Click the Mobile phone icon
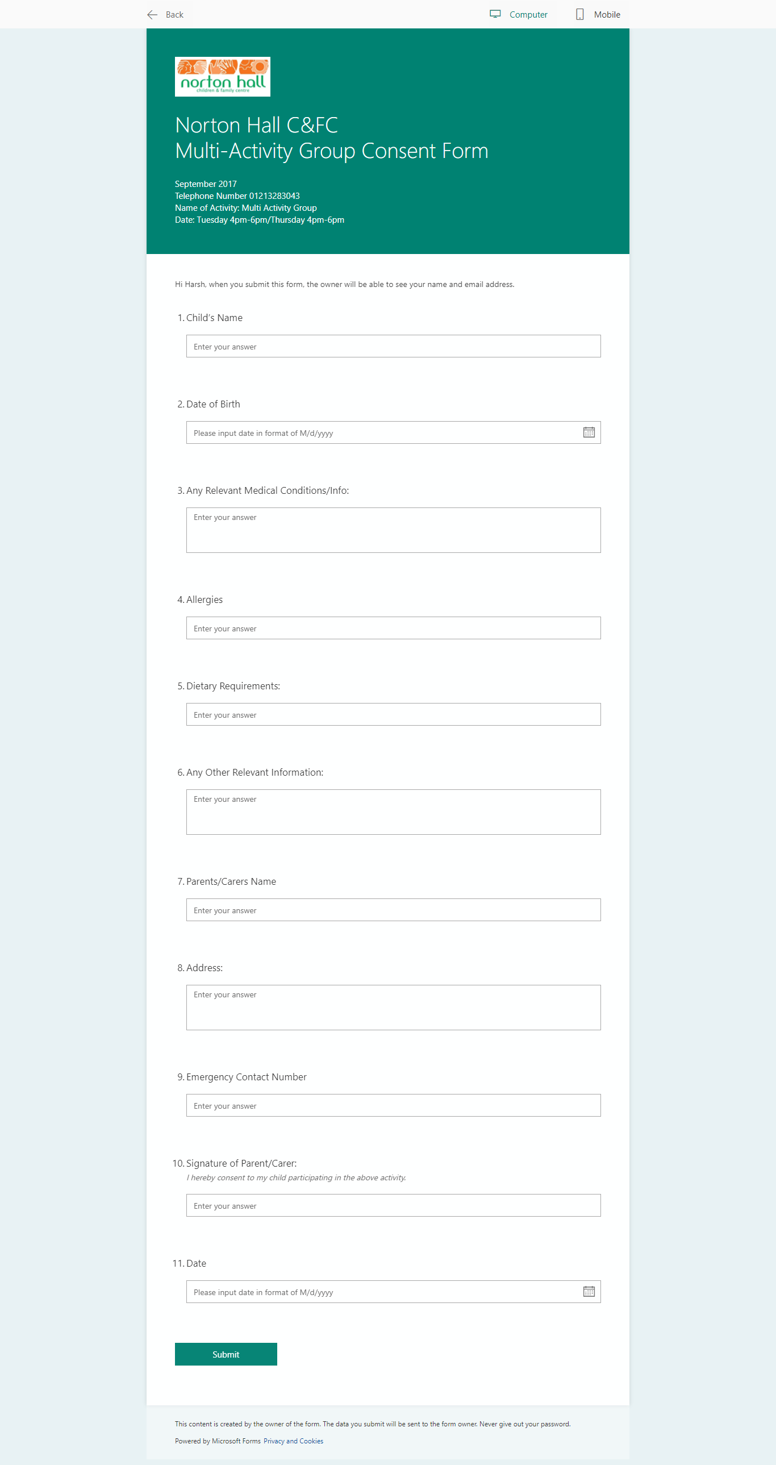 coord(580,15)
